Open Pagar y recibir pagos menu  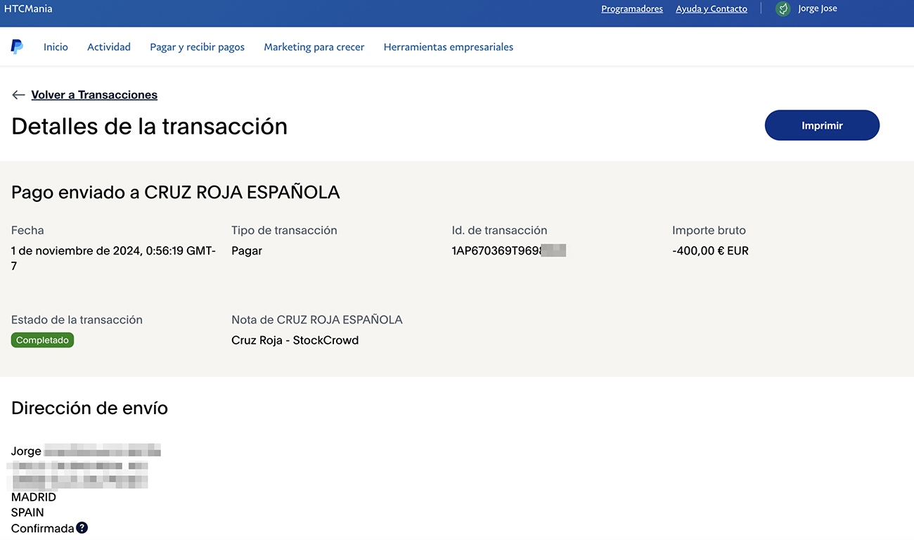[x=198, y=47]
